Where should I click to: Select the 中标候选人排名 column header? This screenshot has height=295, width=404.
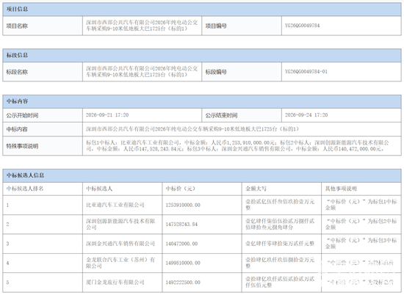coord(43,189)
